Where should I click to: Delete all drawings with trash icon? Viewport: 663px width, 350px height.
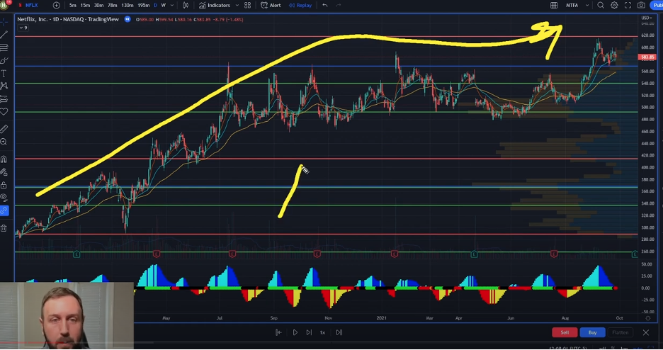click(4, 228)
